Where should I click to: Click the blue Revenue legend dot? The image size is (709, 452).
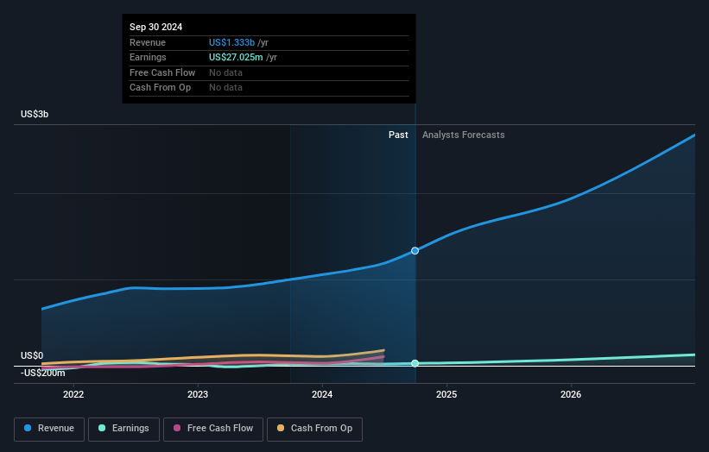pyautogui.click(x=28, y=429)
